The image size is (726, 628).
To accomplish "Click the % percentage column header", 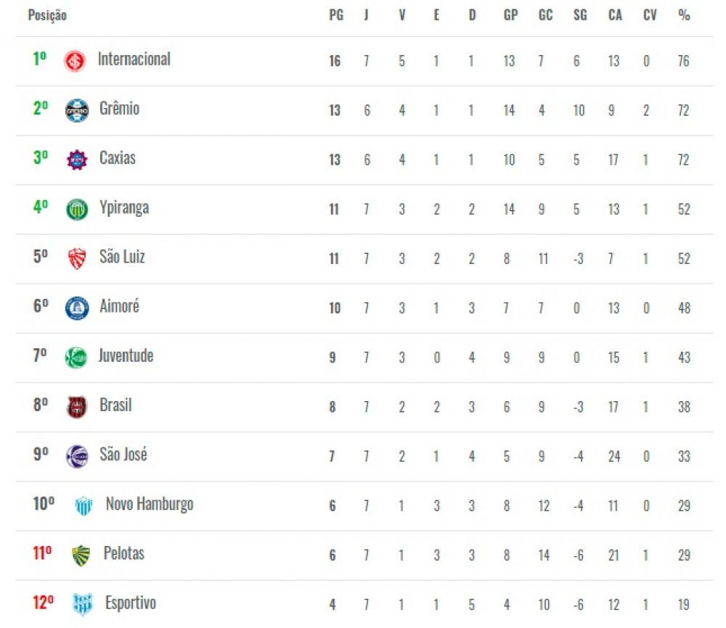I will [684, 15].
